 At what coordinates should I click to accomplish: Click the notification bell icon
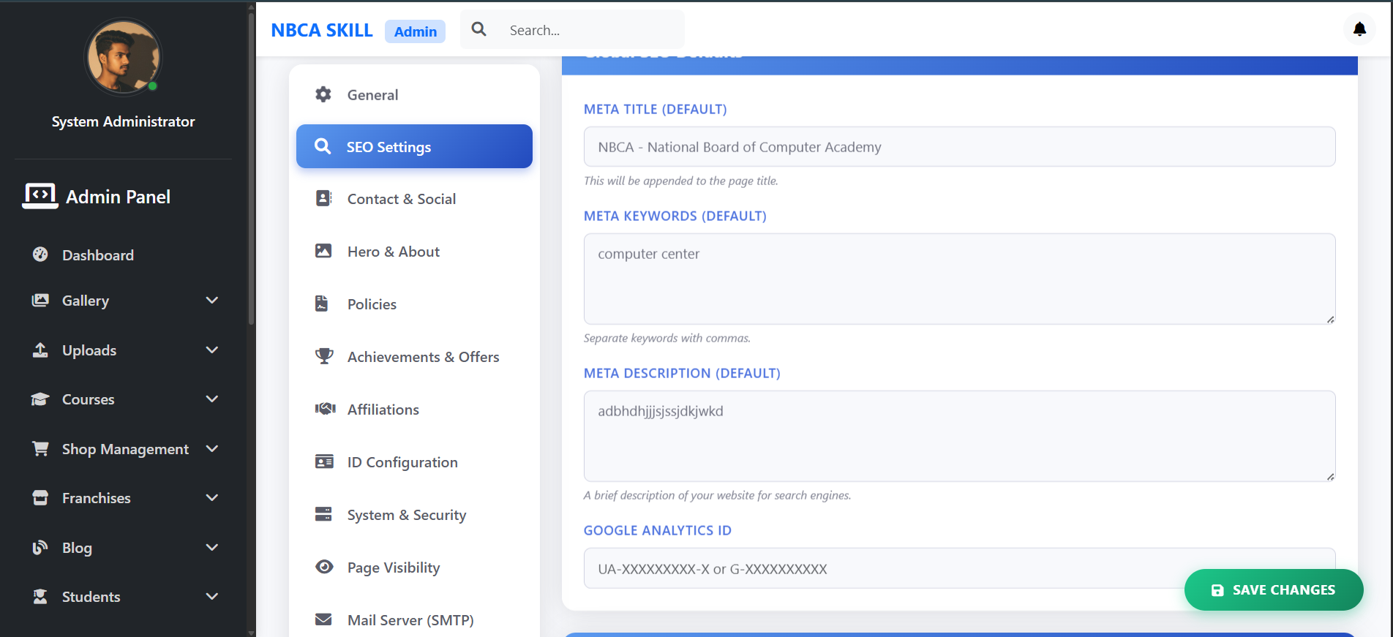1359,29
